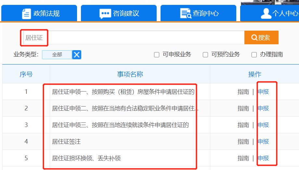Click the orange 搜索 button

coord(261,37)
